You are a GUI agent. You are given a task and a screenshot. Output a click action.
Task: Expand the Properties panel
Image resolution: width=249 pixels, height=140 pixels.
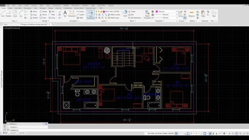(x=160, y=21)
